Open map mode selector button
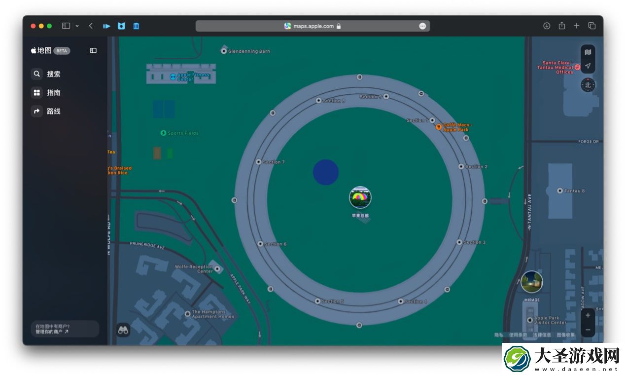Viewport: 625px width, 375px height. (x=588, y=52)
